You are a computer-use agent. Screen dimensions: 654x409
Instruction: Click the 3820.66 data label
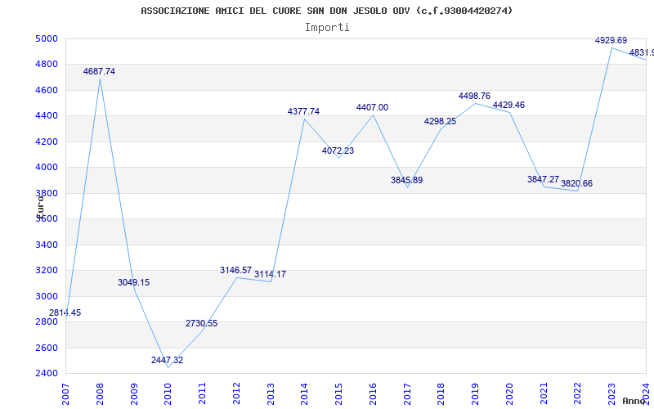[x=576, y=183]
